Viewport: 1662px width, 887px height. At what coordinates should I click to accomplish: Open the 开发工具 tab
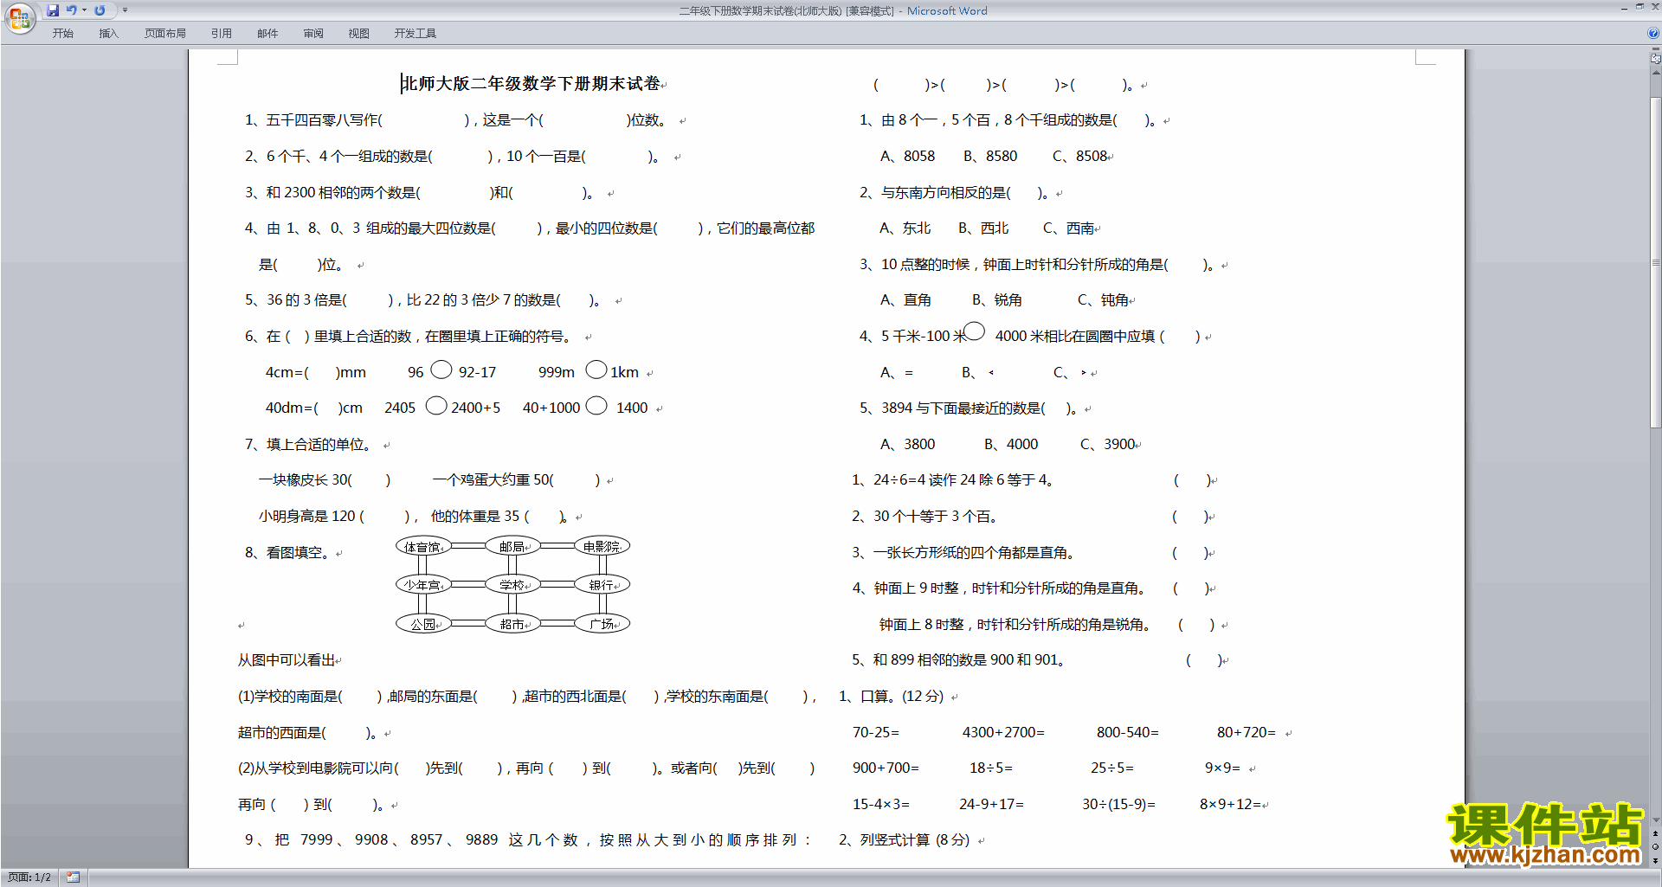click(x=415, y=33)
